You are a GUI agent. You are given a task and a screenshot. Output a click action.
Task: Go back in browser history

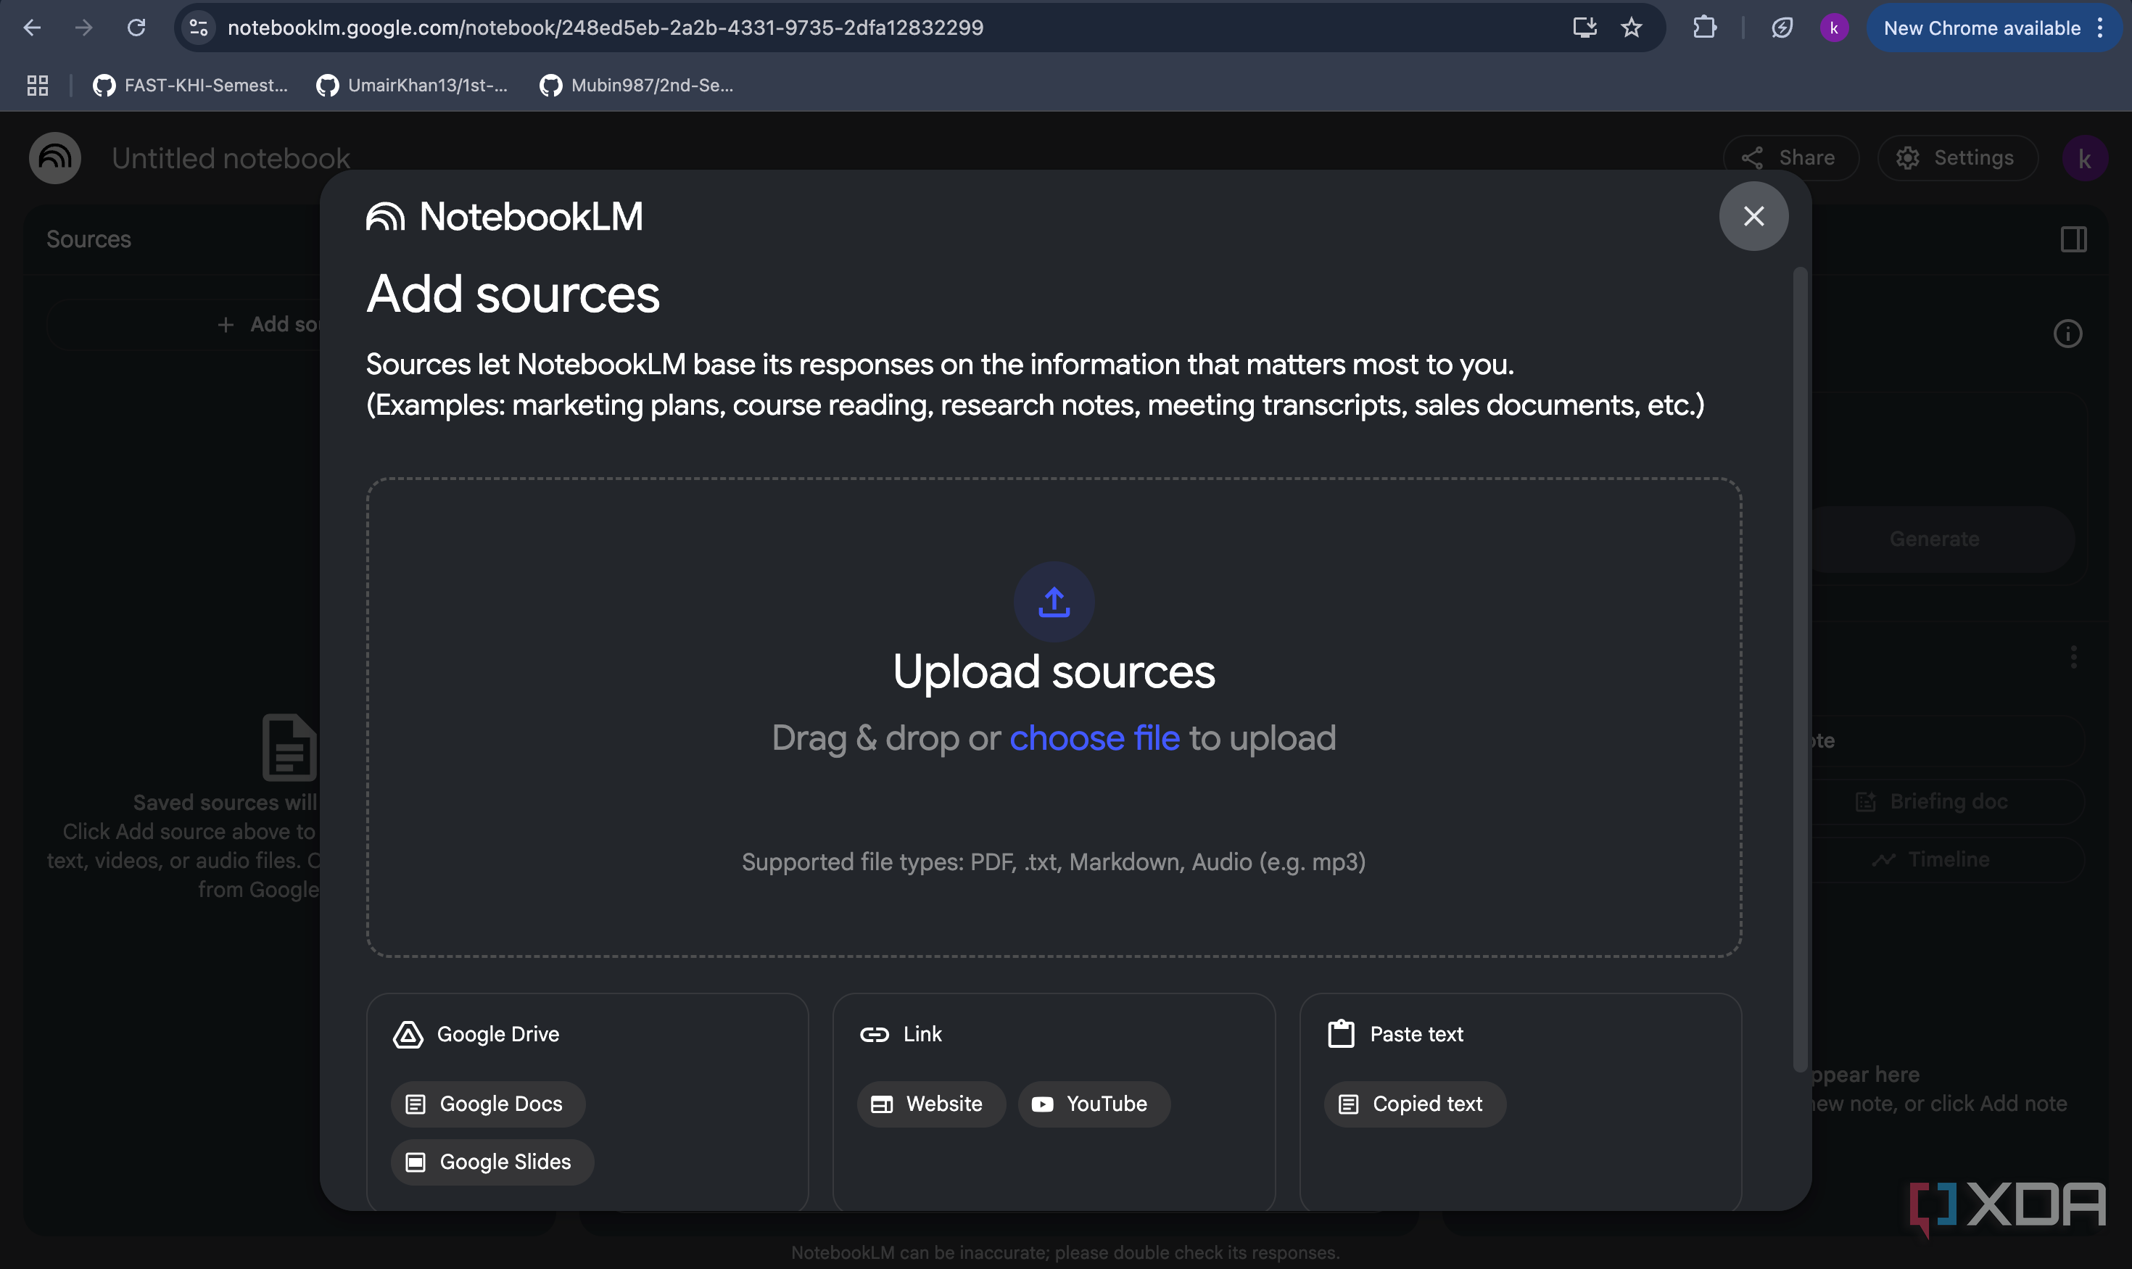(x=33, y=28)
